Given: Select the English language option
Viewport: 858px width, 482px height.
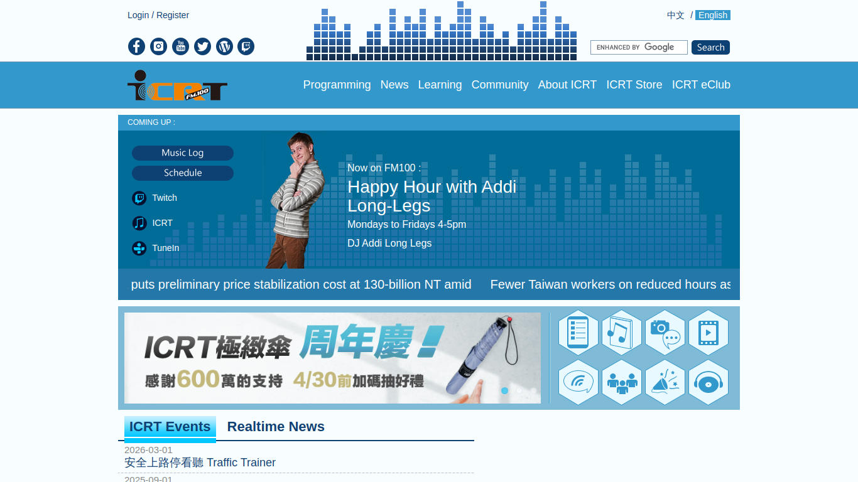Looking at the screenshot, I should pyautogui.click(x=713, y=15).
